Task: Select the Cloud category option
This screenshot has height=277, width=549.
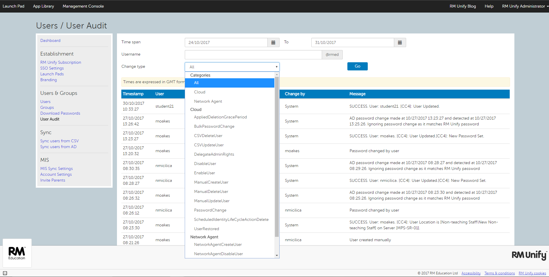Action: [230, 92]
